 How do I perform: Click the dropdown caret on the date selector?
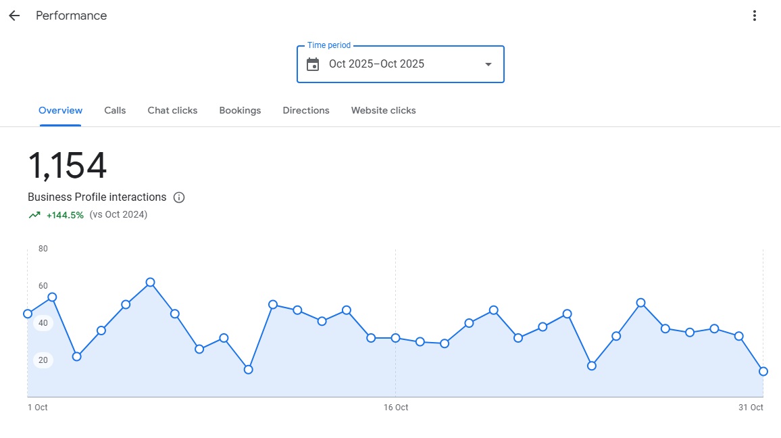(x=488, y=64)
